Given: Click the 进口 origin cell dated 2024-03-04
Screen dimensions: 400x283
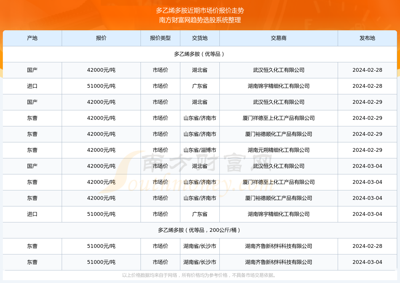Looking at the screenshot, I should pos(32,214).
